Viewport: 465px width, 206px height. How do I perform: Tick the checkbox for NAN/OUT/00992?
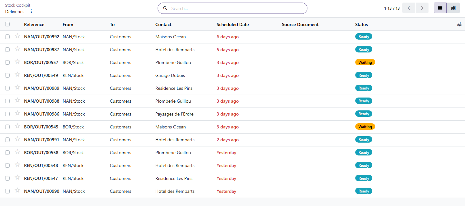[x=7, y=37]
